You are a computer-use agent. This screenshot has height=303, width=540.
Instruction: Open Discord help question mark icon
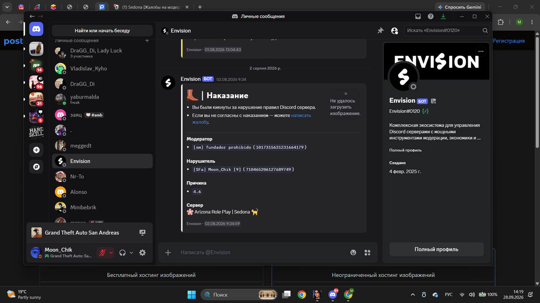coord(430,16)
